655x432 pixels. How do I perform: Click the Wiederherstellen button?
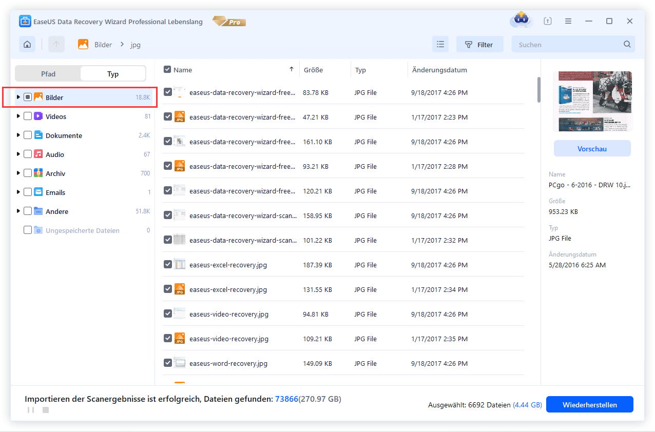[589, 404]
